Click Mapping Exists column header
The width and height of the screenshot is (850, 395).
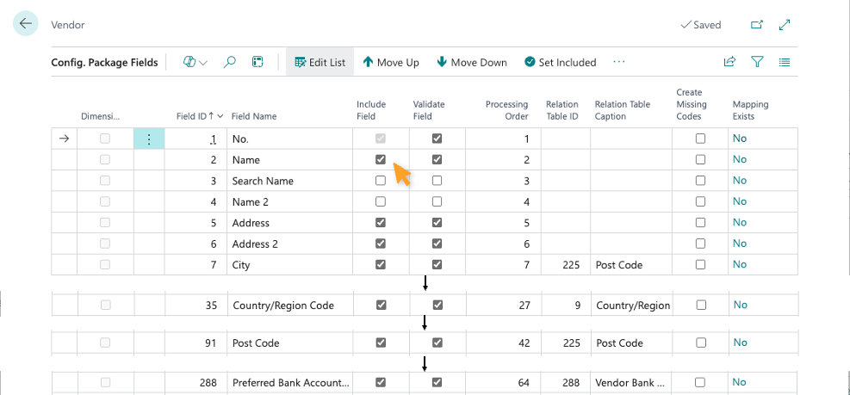pos(750,110)
